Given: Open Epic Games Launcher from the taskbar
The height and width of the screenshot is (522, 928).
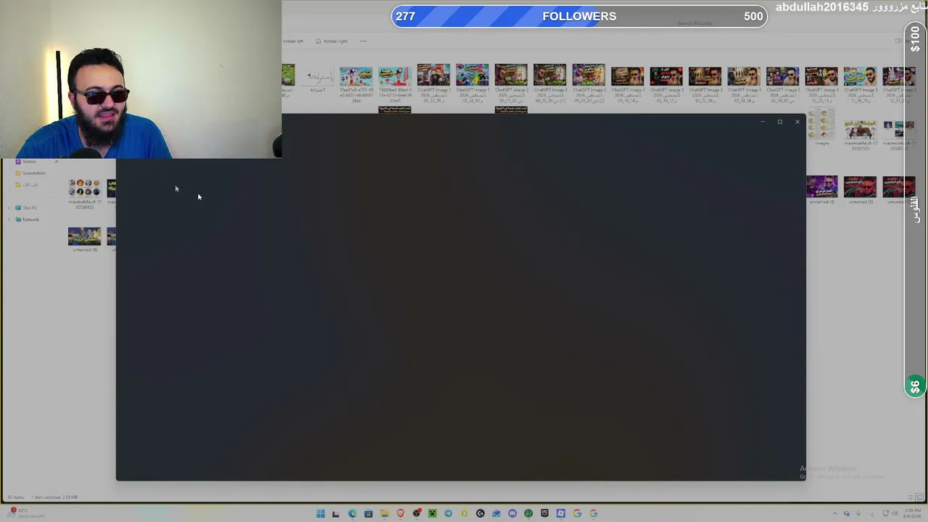Looking at the screenshot, I should (x=544, y=513).
